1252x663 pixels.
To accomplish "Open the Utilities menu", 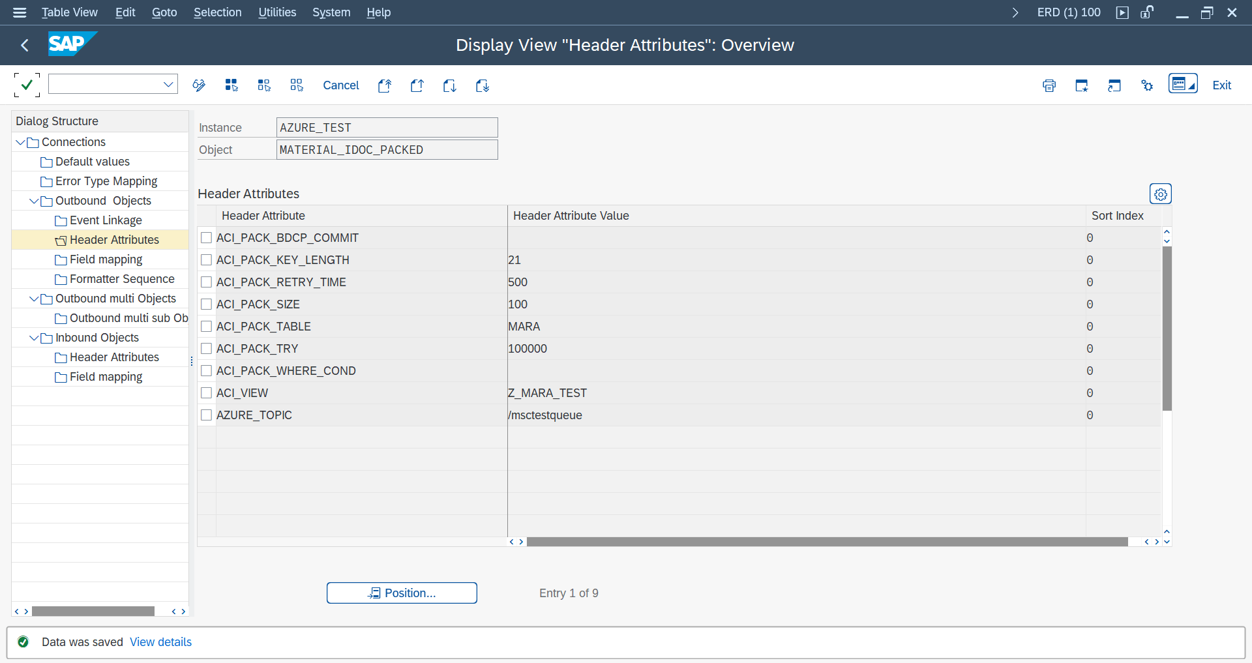I will tap(277, 12).
